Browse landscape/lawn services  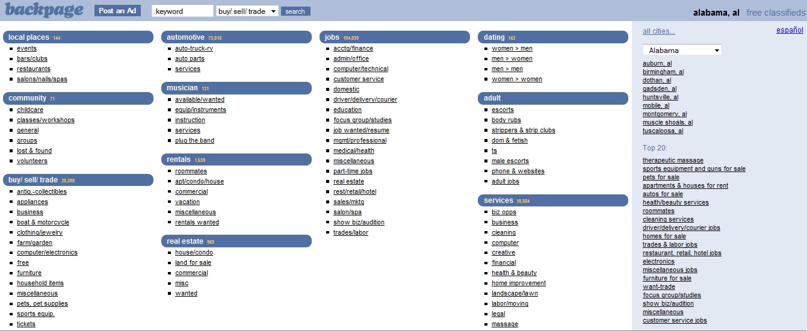(x=515, y=294)
